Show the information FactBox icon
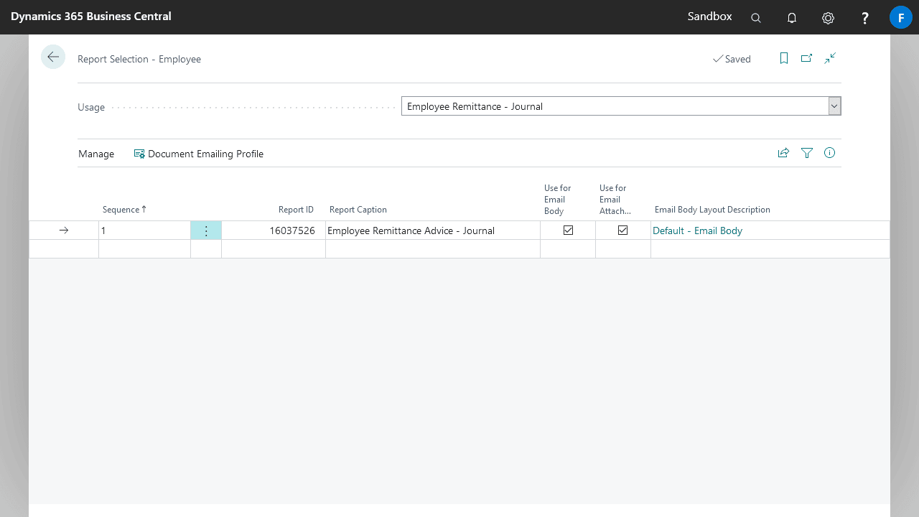 (x=830, y=153)
